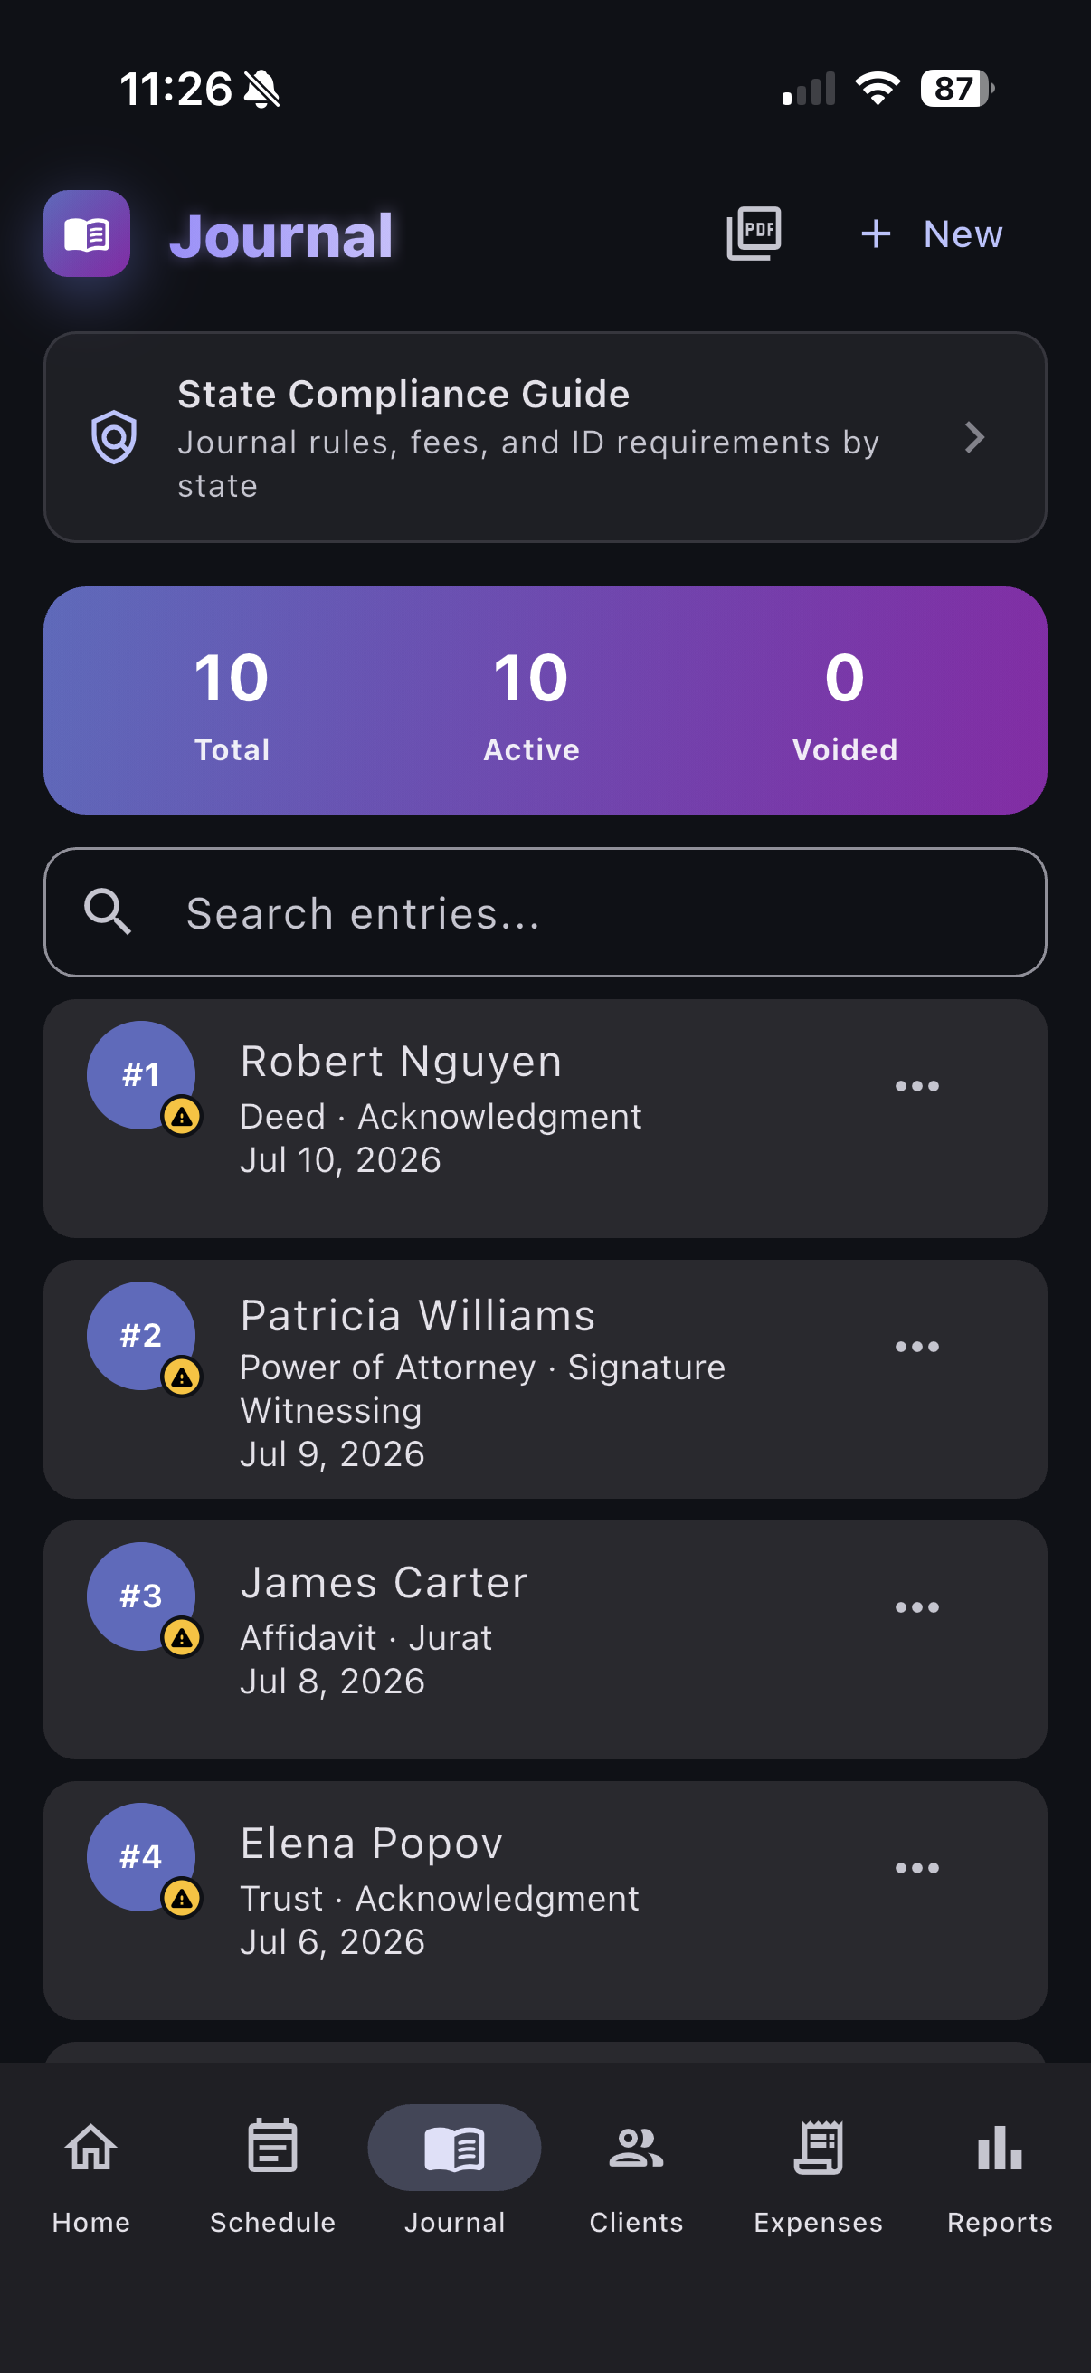Click the warning badge on entry #1
This screenshot has height=2373, width=1091.
[x=183, y=1117]
